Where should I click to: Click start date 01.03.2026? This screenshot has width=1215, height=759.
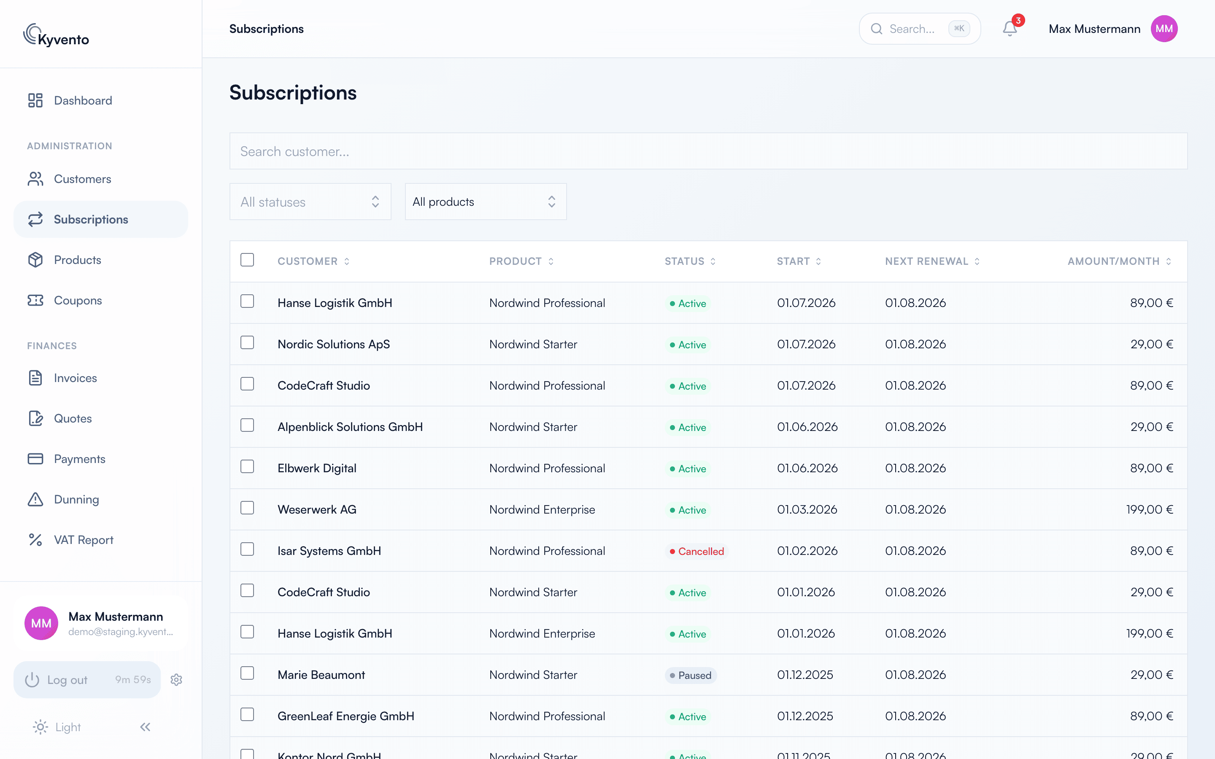coord(807,509)
